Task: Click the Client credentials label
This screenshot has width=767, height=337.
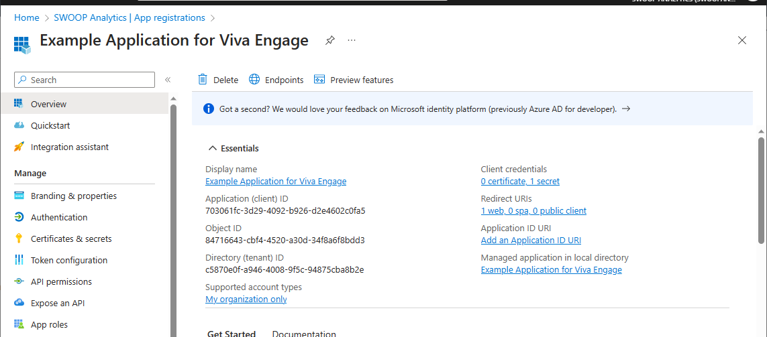Action: pyautogui.click(x=513, y=170)
